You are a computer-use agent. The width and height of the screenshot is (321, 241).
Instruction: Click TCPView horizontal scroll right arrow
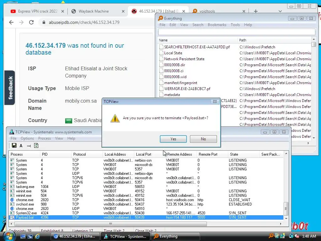281,224
